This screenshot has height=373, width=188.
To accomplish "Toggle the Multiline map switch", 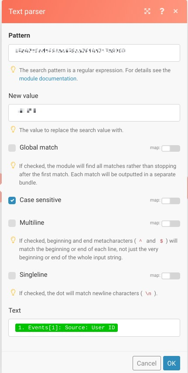I will [x=171, y=223].
